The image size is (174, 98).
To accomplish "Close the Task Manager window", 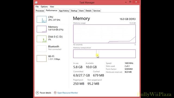I will tap(136, 2).
